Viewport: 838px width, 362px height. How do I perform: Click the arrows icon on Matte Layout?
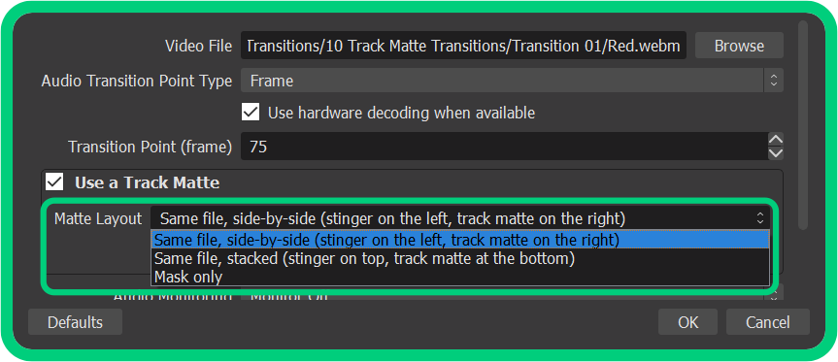coord(760,217)
